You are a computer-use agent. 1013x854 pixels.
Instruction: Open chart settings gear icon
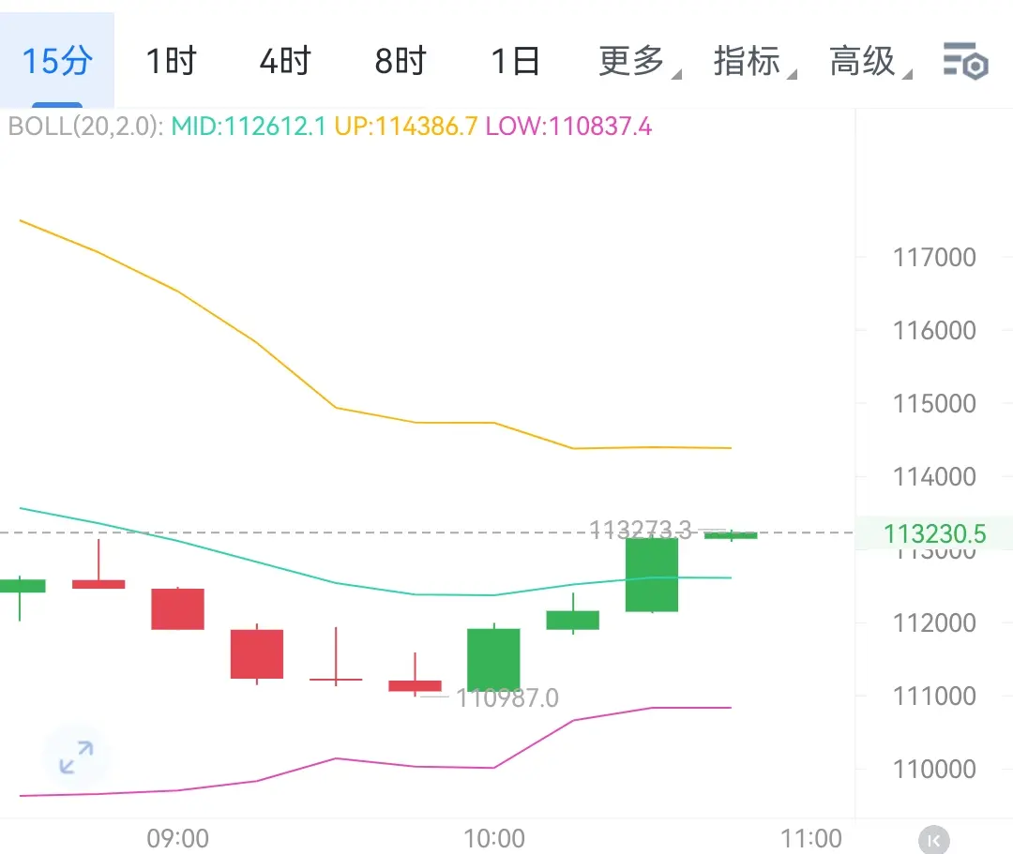(965, 61)
